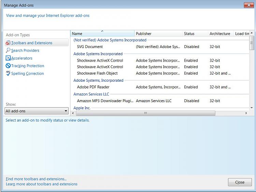Viewport: 256px width, 192px height.
Task: Sort list by Publisher column header
Action: coord(158,34)
